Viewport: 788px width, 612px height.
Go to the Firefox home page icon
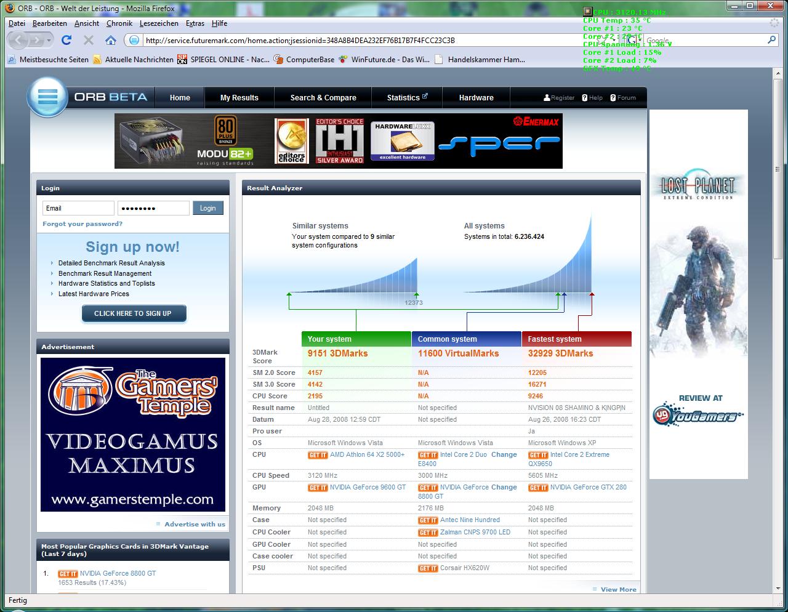click(x=111, y=40)
